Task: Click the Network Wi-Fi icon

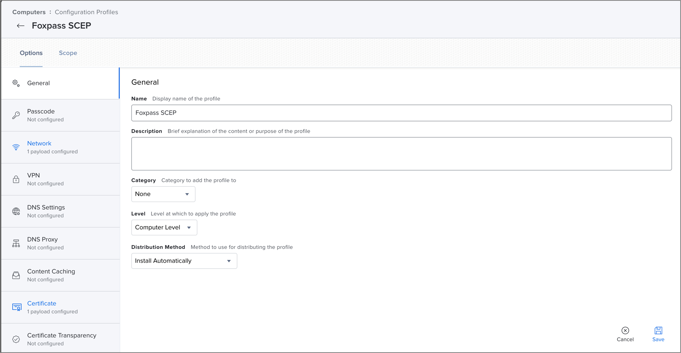Action: pyautogui.click(x=16, y=147)
